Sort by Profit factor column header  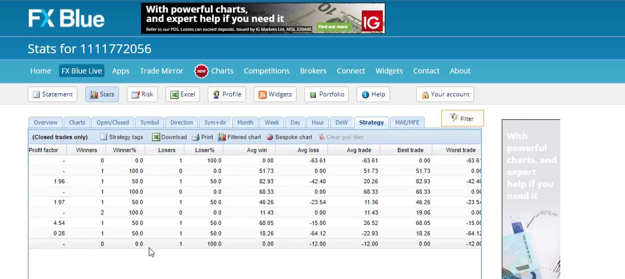[x=46, y=150]
